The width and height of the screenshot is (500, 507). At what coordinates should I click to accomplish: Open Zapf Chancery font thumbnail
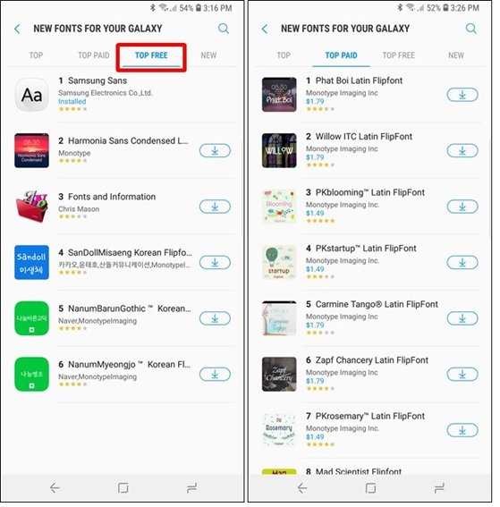[279, 375]
